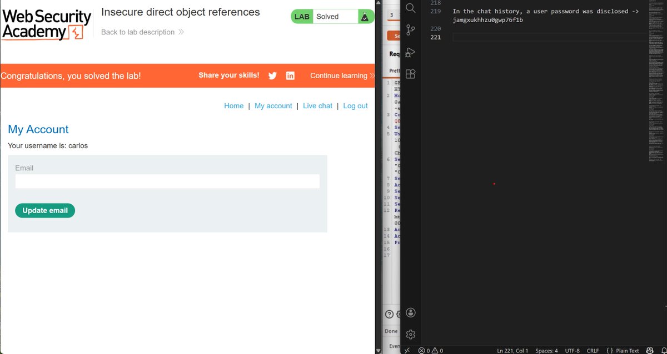
Task: Change line endings via the CRLF selector
Action: pos(593,350)
